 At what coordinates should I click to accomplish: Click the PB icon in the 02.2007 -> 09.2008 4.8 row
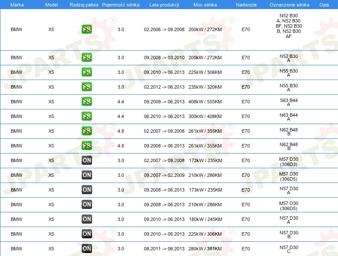(87, 131)
